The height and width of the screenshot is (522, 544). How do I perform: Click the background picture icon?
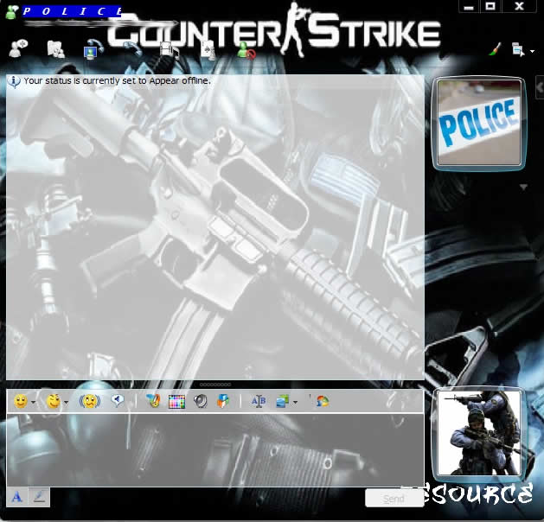(x=283, y=401)
